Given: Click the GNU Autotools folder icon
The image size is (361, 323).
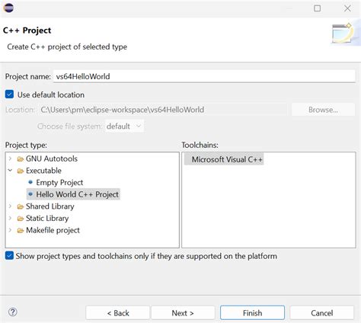Looking at the screenshot, I should tap(21, 159).
